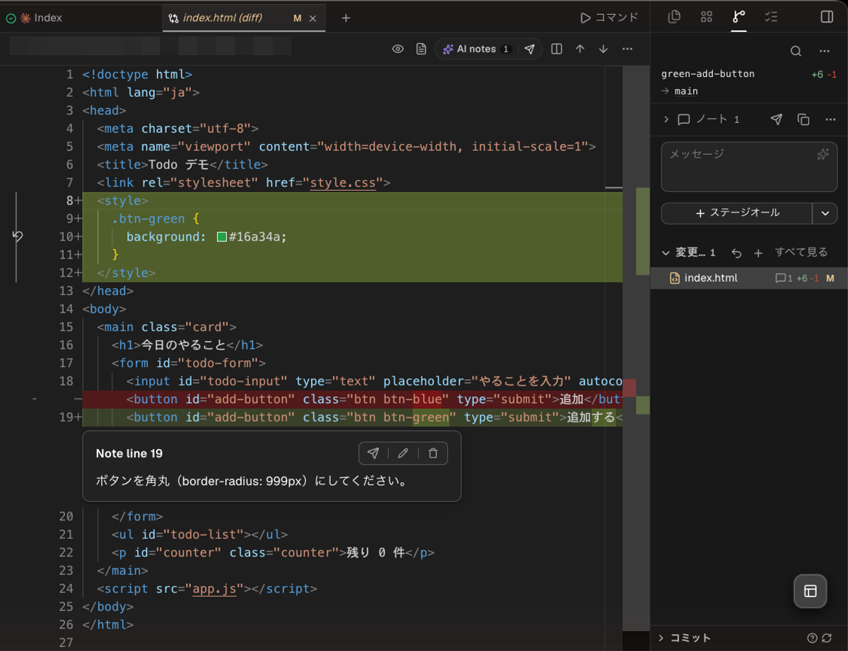Edit the line 19 note with pencil
The width and height of the screenshot is (848, 651).
(403, 453)
